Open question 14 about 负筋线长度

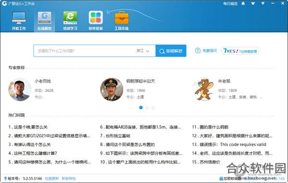232,153
